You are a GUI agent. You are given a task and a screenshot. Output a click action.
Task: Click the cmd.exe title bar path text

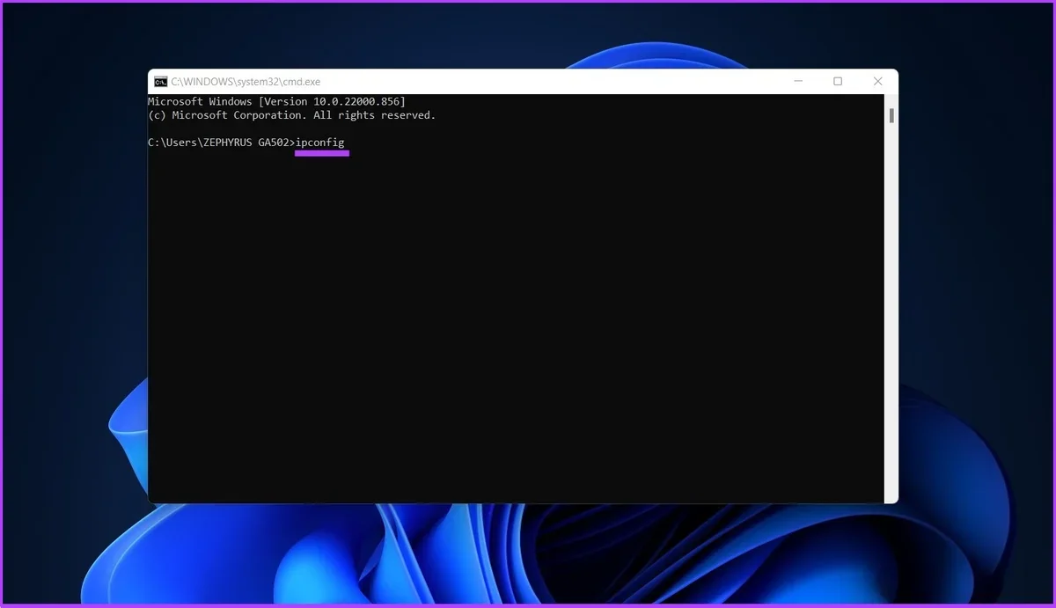pyautogui.click(x=246, y=82)
